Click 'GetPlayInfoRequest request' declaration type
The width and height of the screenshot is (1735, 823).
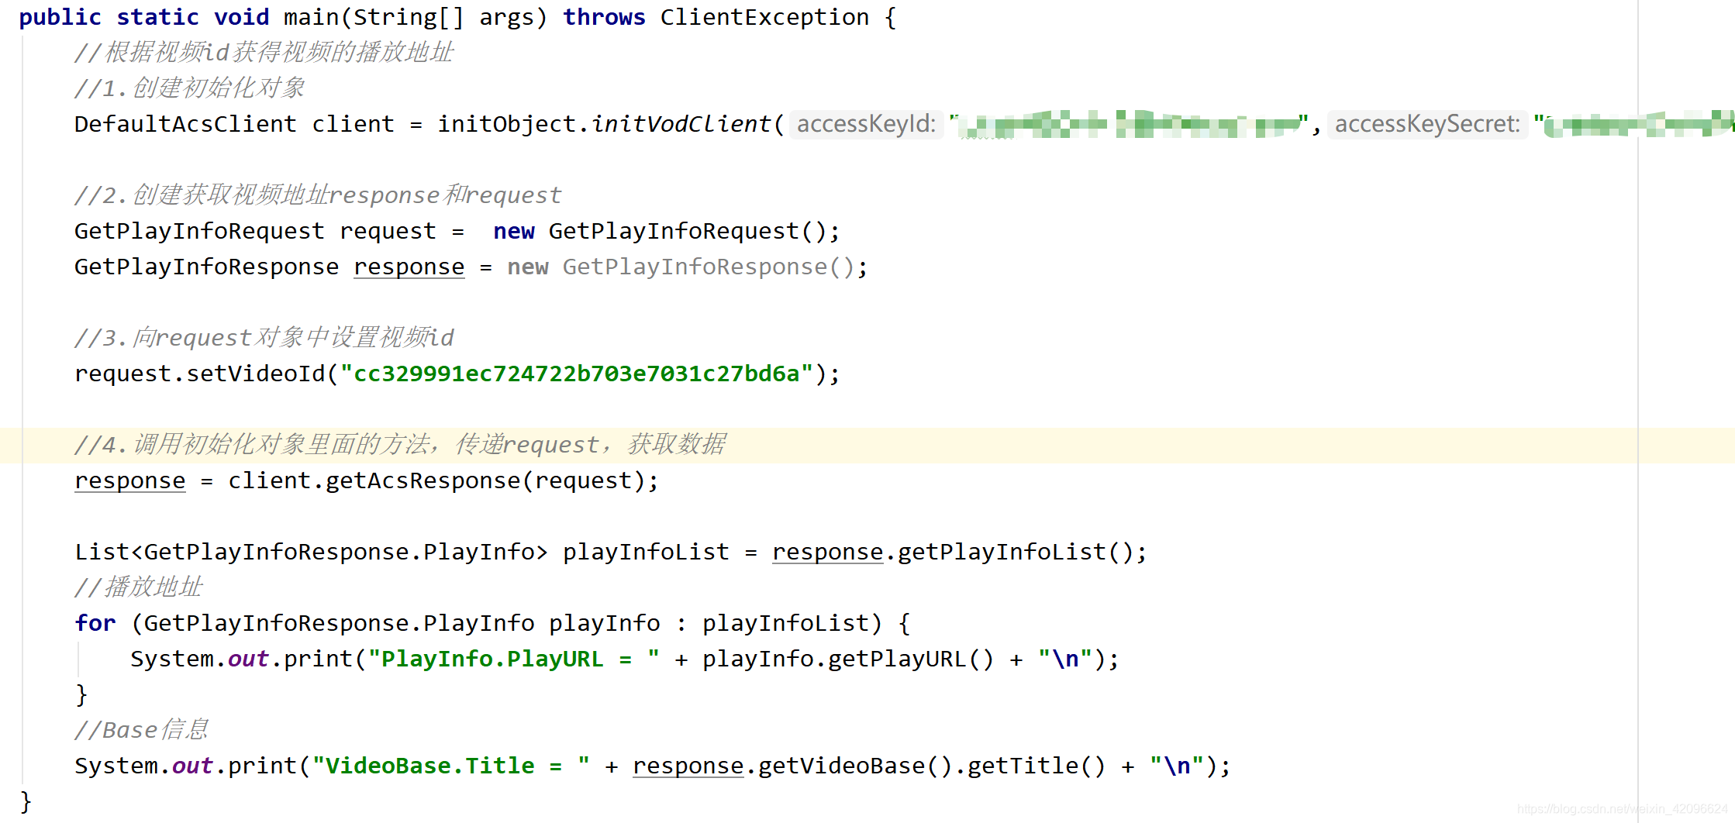(x=199, y=231)
